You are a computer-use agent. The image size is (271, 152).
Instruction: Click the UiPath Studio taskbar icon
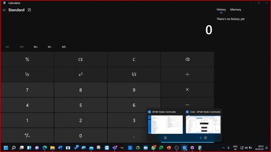185,148
